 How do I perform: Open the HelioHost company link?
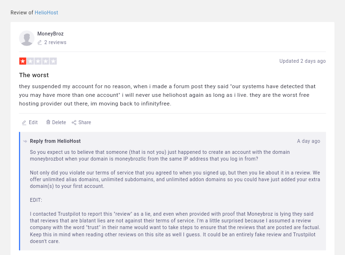coord(46,12)
